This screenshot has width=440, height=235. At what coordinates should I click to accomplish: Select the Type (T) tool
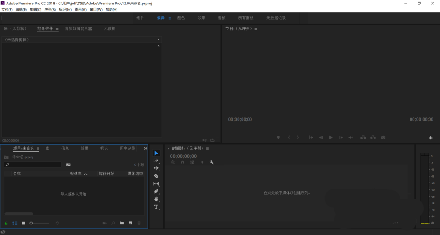tap(156, 207)
